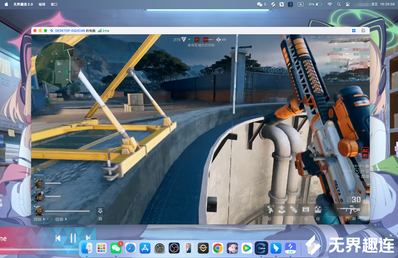Click the 379 ticket counter in game HUD
This screenshot has width=398, height=258.
pos(177,40)
